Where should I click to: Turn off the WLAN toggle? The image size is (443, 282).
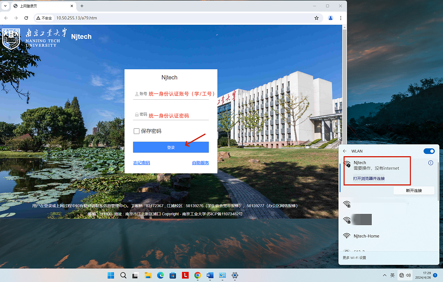[429, 151]
